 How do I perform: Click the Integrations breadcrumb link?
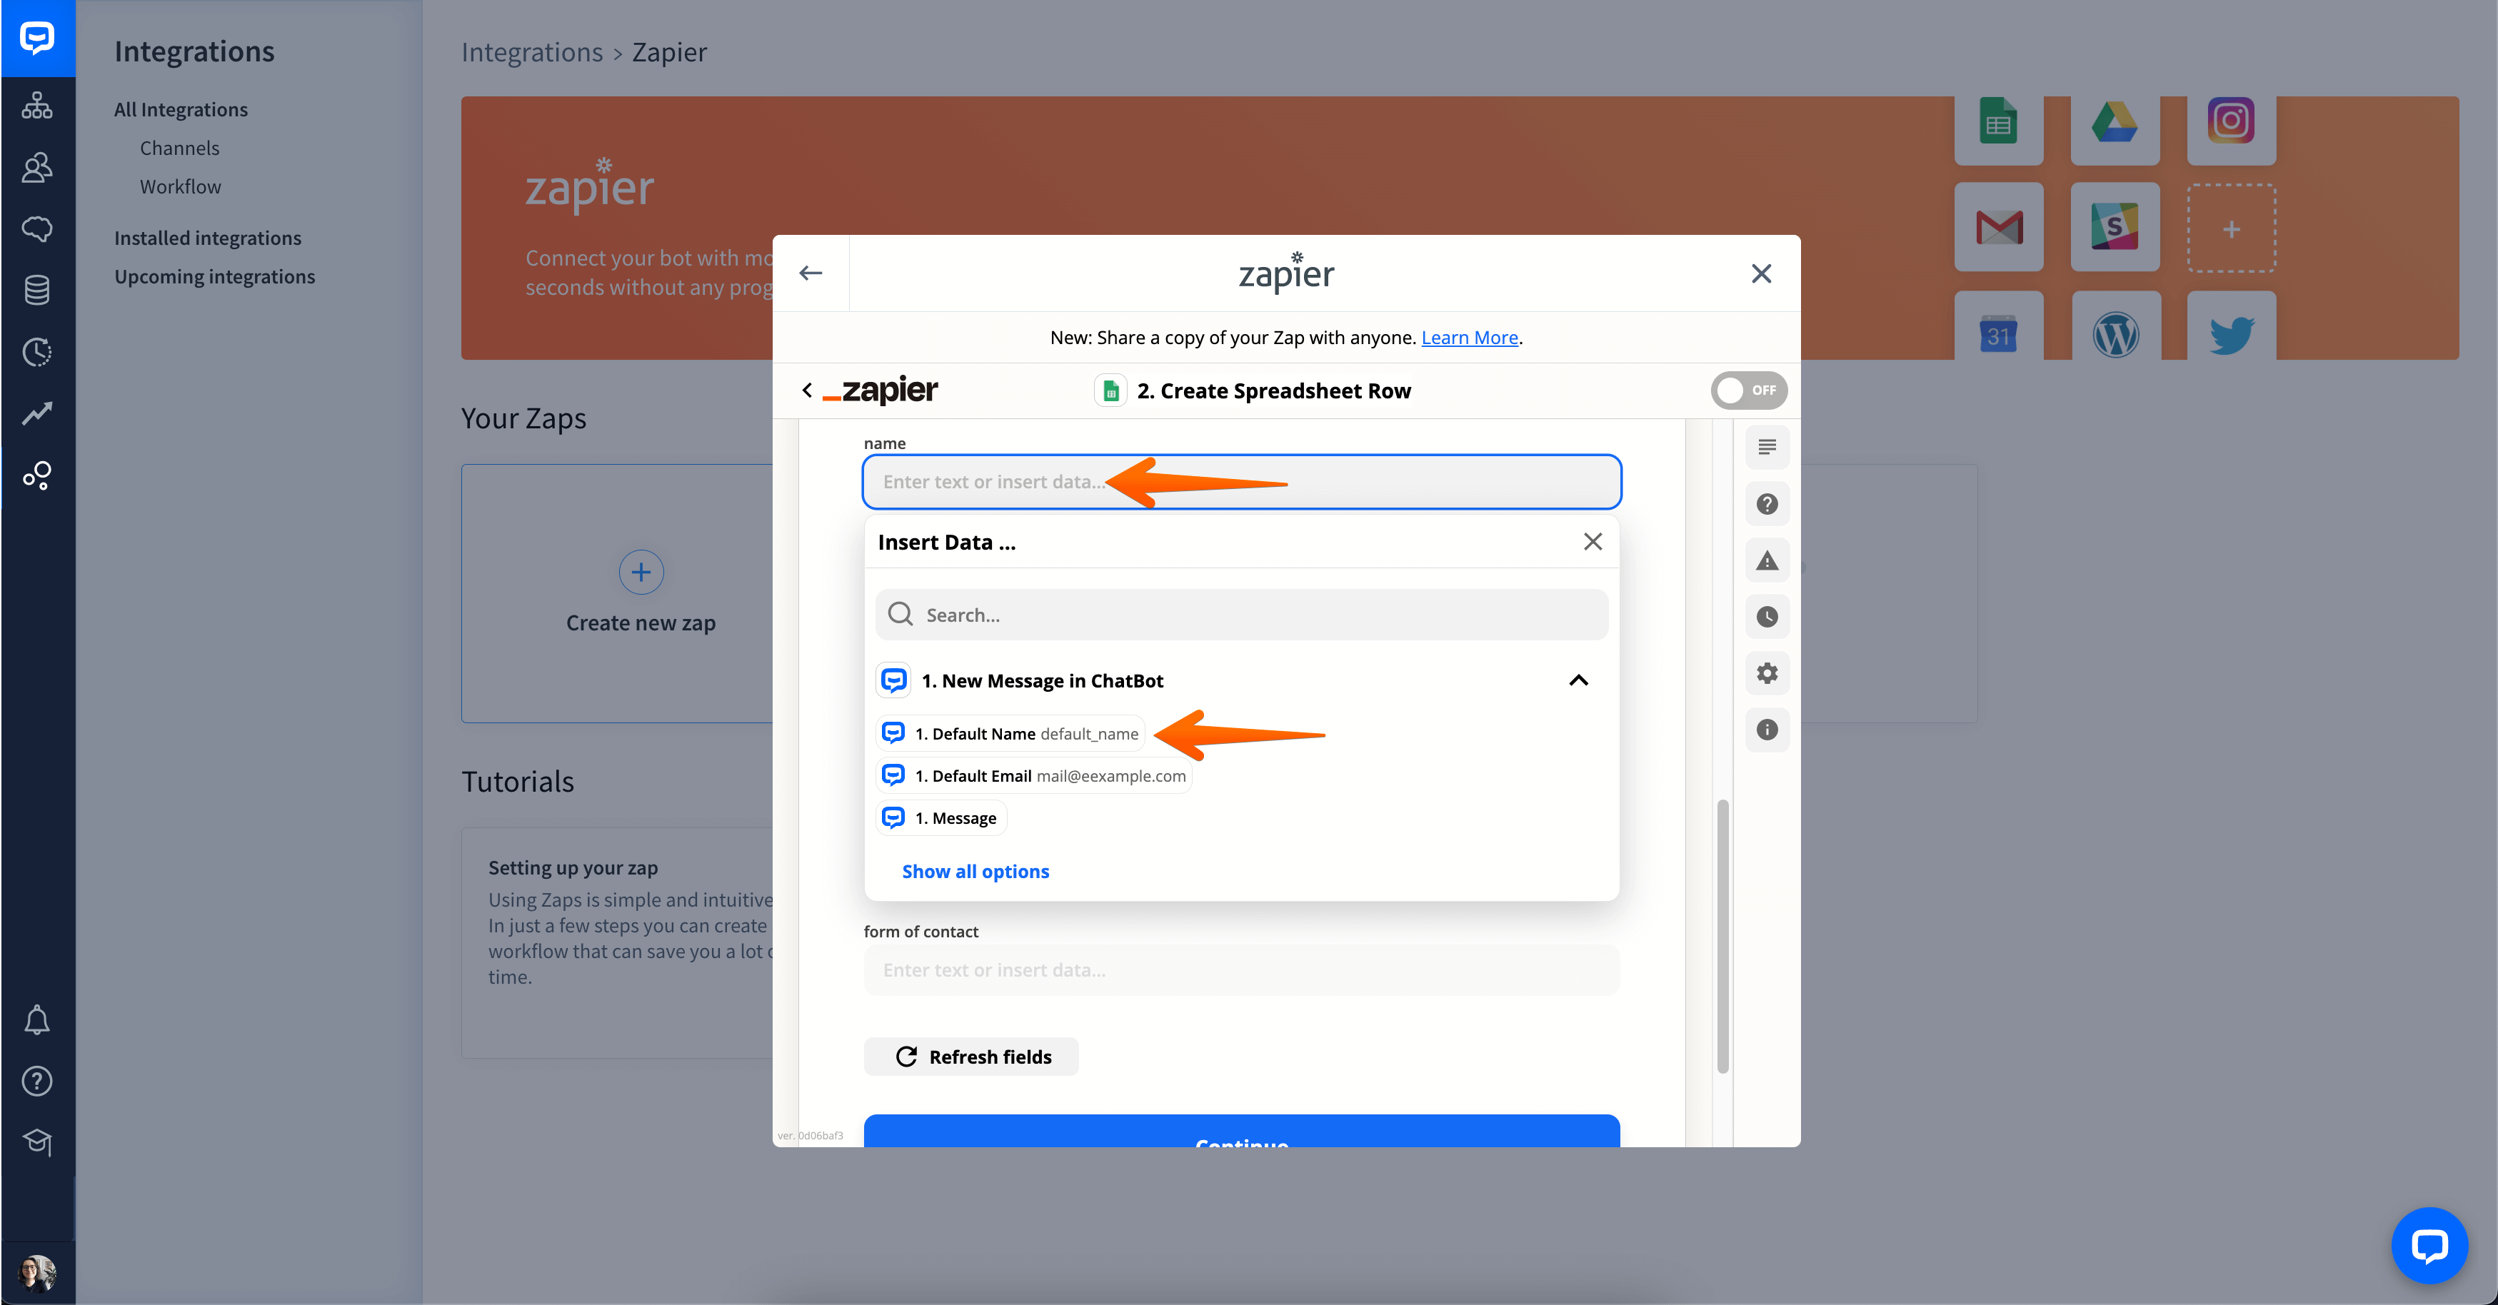[x=531, y=52]
